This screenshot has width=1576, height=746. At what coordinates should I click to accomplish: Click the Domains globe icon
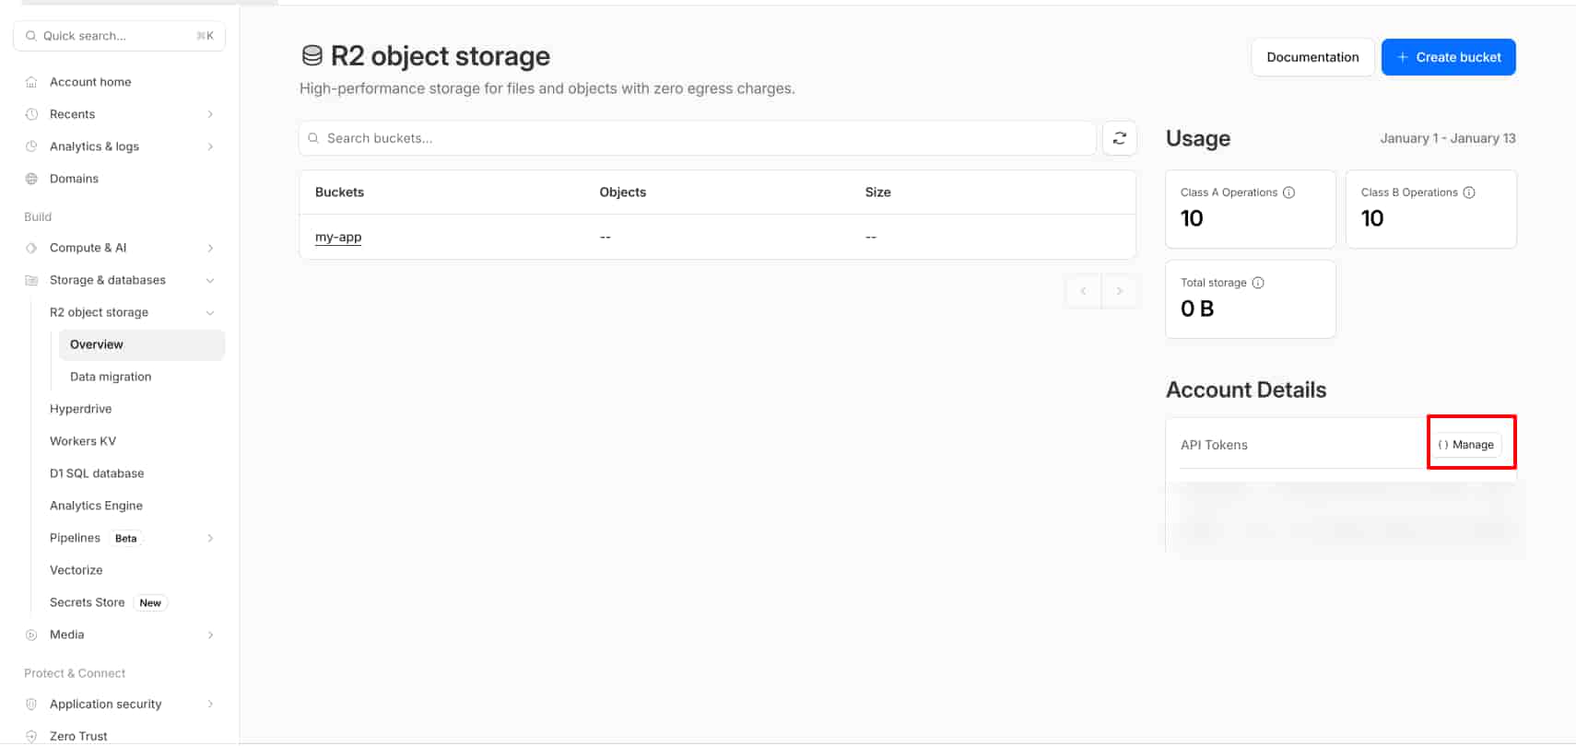pos(31,179)
